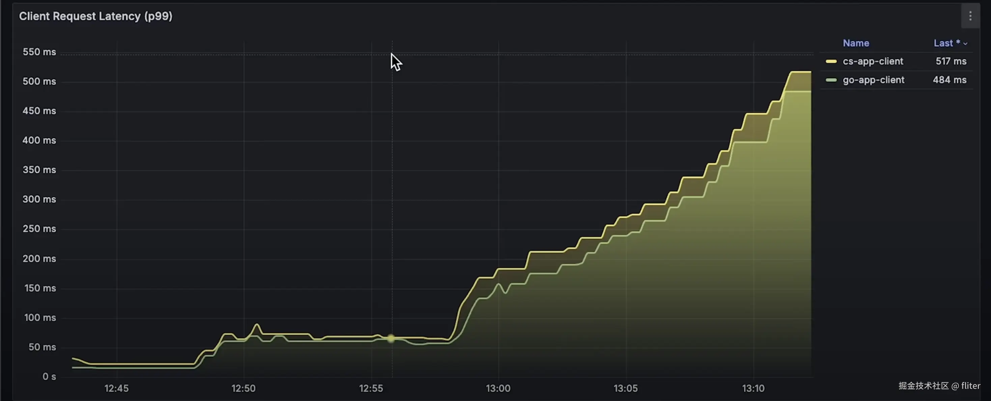This screenshot has height=401, width=991.
Task: Click the cs-app-client yellow color swatch
Action: [831, 61]
